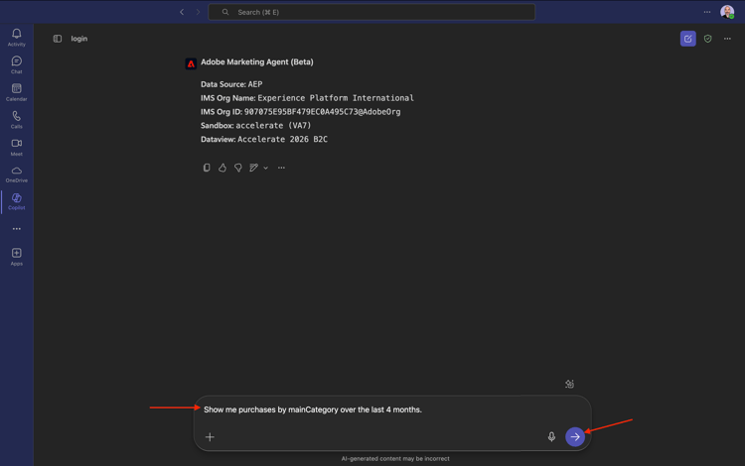Open the profile avatar menu
745x466 pixels.
[x=727, y=12]
